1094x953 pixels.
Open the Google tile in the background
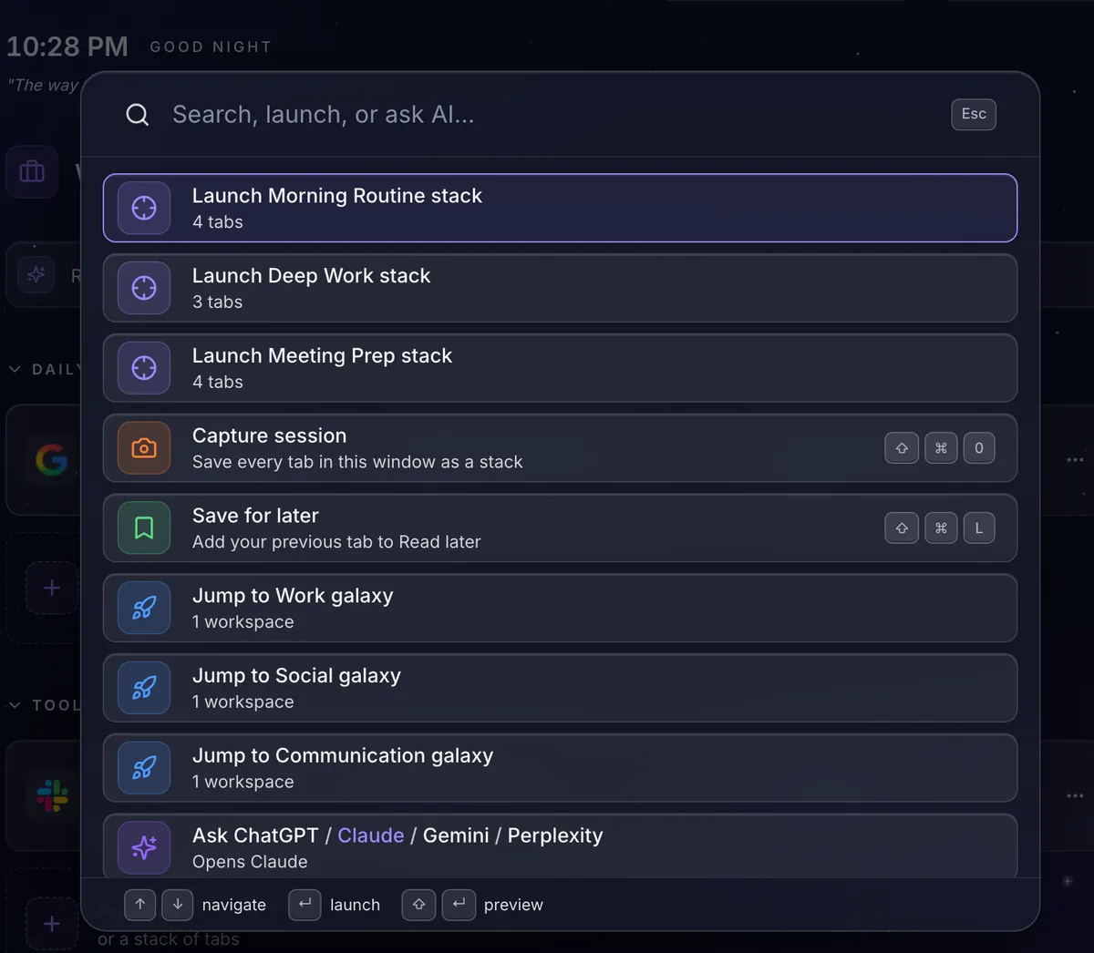pos(52,460)
